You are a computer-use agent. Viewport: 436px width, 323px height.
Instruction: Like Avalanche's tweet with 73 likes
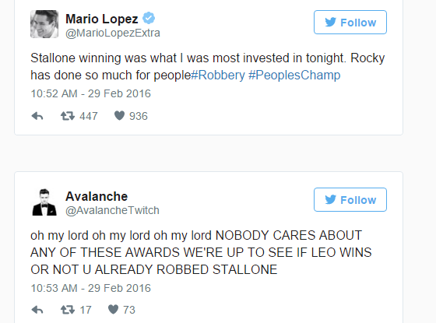(x=113, y=310)
